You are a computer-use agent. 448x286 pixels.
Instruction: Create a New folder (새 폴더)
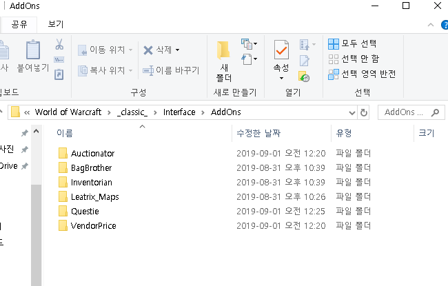[224, 61]
